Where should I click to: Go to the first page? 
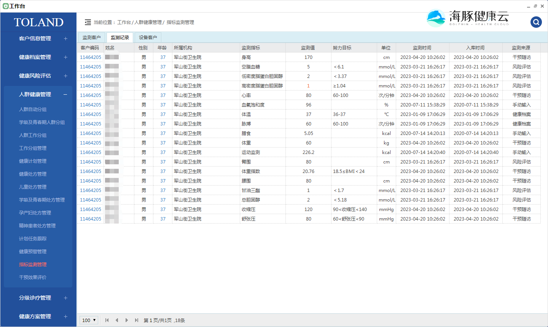(x=107, y=320)
